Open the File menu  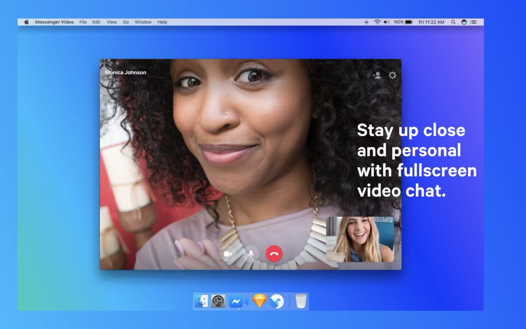tap(83, 22)
